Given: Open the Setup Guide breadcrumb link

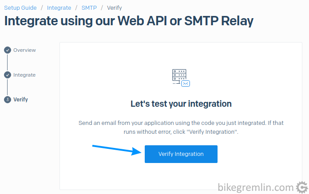Looking at the screenshot, I should click(20, 8).
